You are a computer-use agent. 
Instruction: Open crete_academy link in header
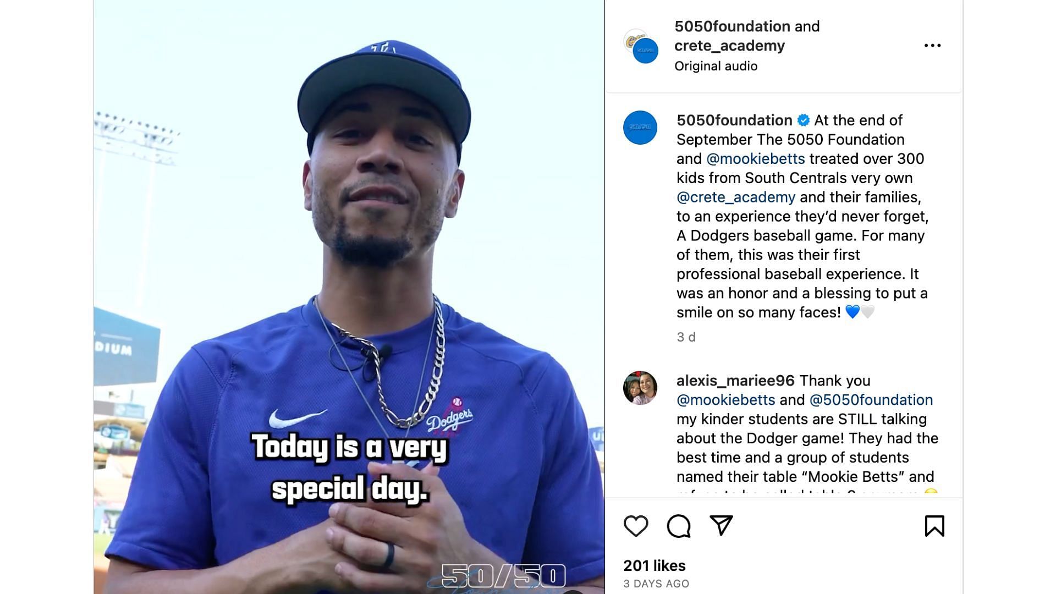pyautogui.click(x=729, y=46)
